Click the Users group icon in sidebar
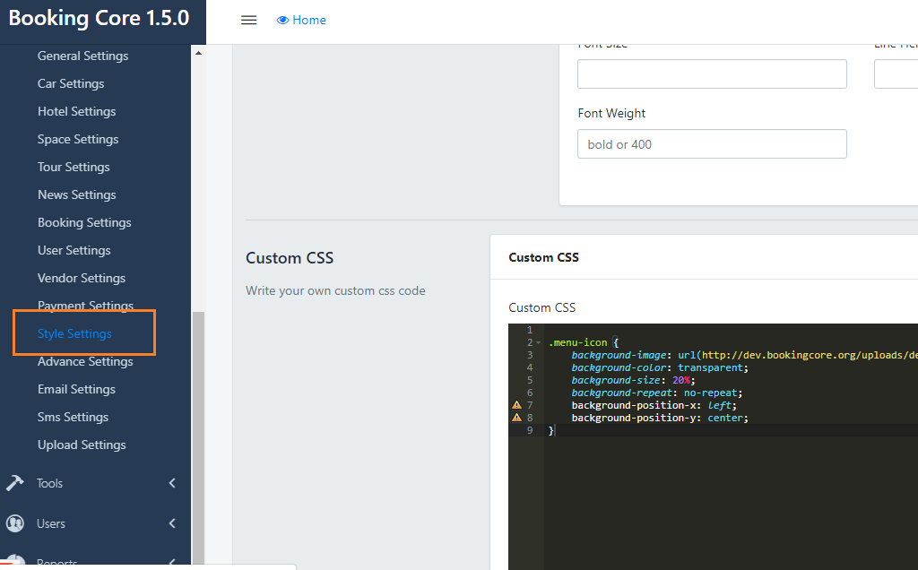The image size is (918, 570). click(14, 523)
